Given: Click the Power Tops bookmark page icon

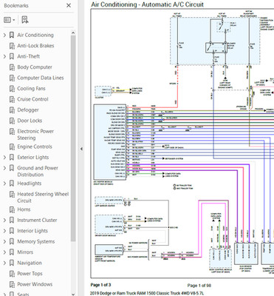Looking at the screenshot, I should point(12,274).
